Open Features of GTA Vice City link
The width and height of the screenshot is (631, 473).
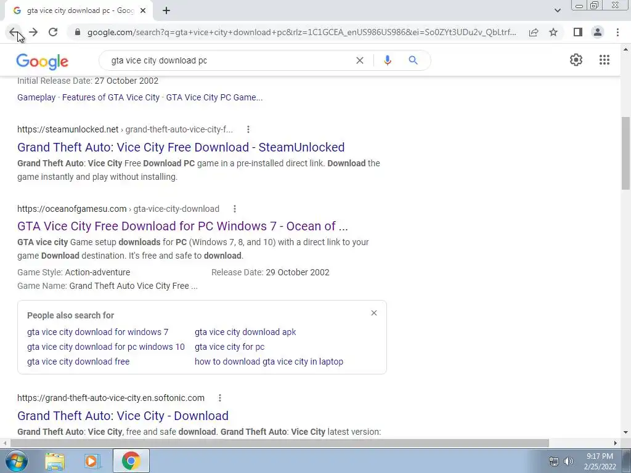pyautogui.click(x=111, y=97)
